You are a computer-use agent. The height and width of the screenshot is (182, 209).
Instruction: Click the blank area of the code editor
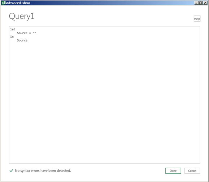pyautogui.click(x=105, y=101)
